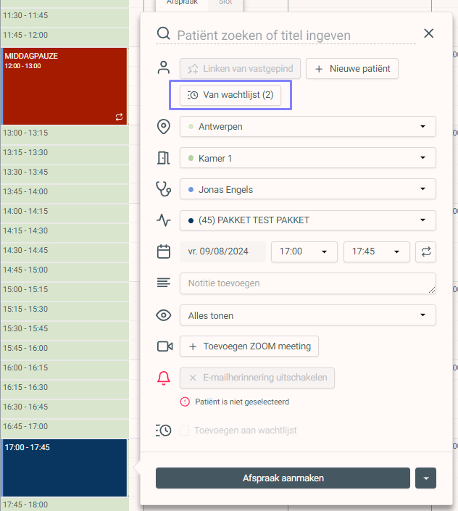
Task: Click the location pin icon
Action: coord(164,127)
